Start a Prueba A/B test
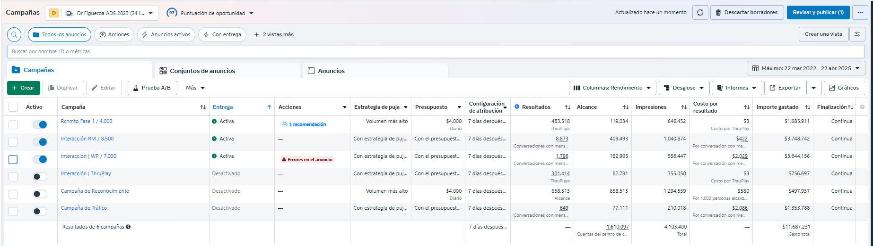873x246 pixels. point(152,88)
